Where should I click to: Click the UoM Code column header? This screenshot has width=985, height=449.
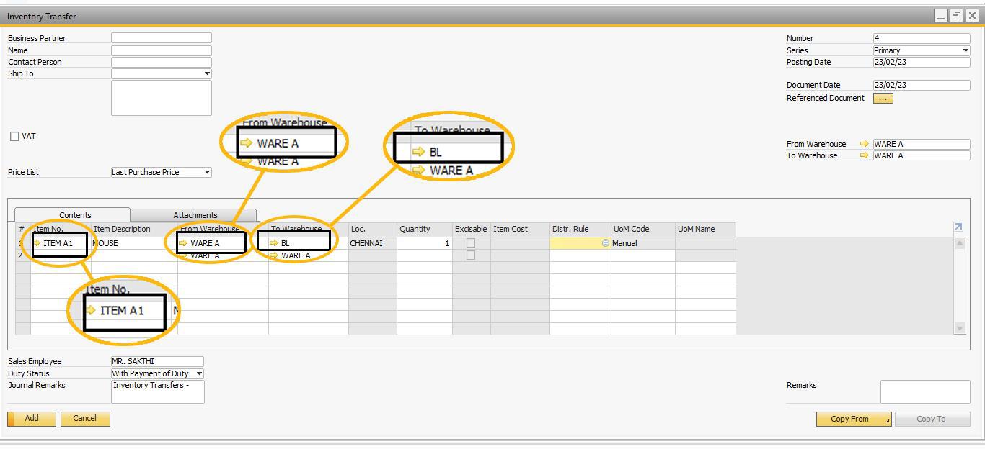(x=642, y=230)
